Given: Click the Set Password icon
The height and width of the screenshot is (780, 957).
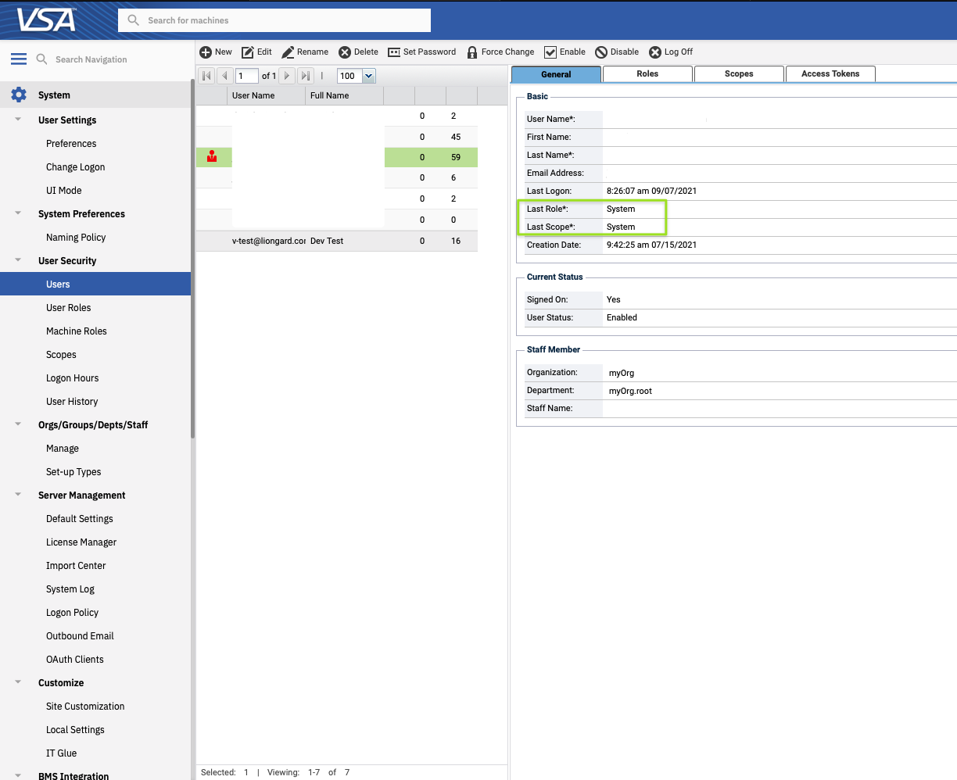Looking at the screenshot, I should [x=394, y=52].
